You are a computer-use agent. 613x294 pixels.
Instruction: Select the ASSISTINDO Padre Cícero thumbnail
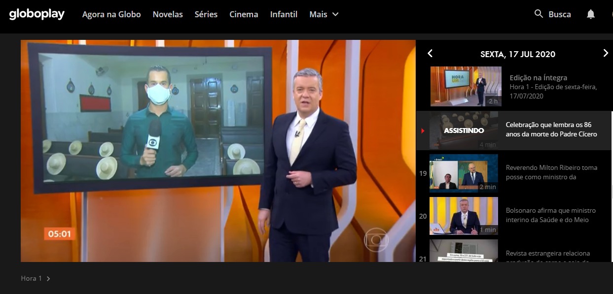[x=464, y=130]
